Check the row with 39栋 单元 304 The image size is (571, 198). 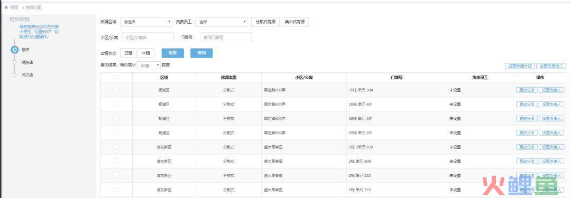(116, 90)
